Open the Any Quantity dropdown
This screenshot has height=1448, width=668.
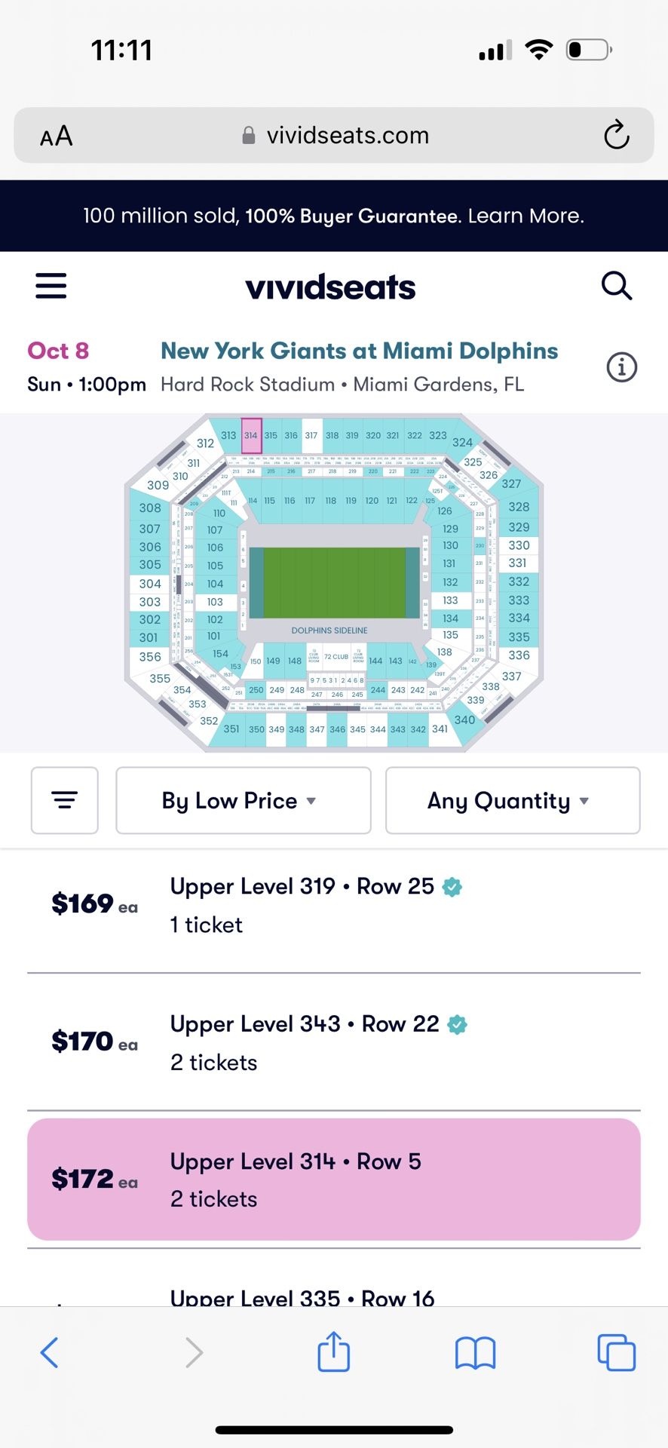[x=513, y=800]
